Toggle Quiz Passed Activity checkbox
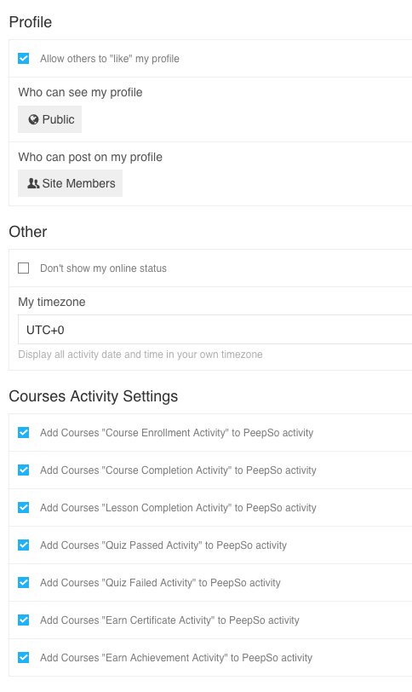The height and width of the screenshot is (692, 412). 23,545
